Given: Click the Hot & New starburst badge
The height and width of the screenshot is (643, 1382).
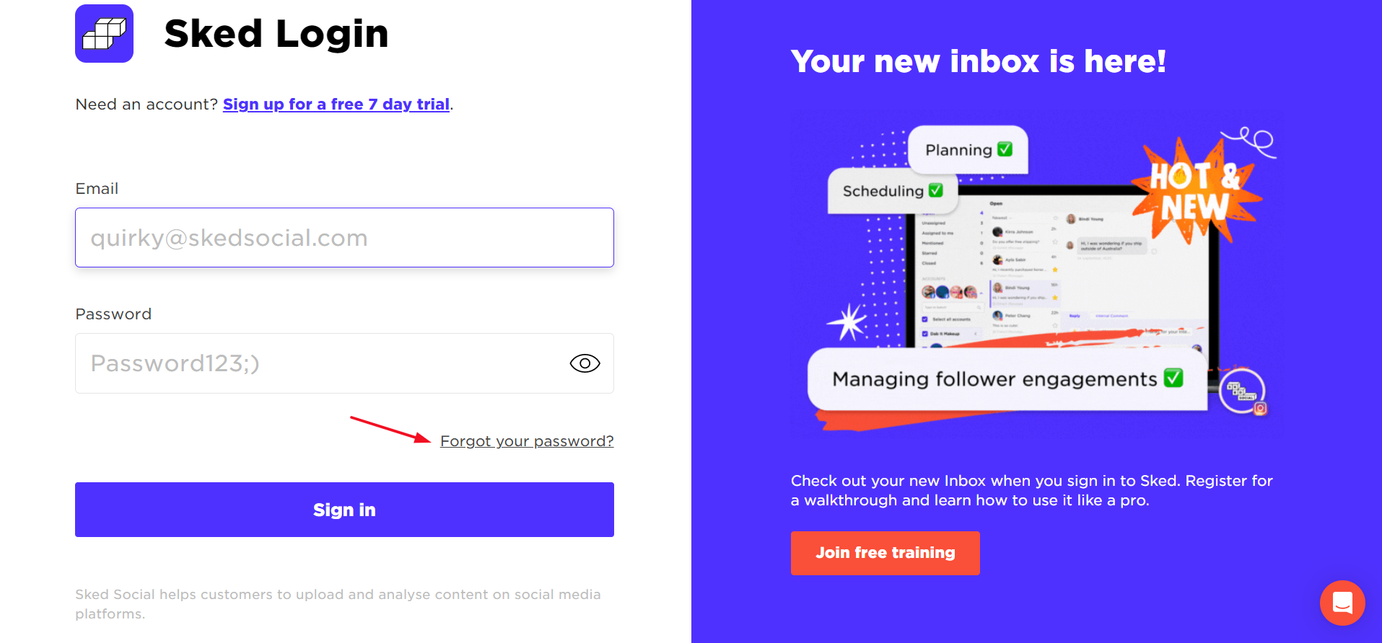Looking at the screenshot, I should pyautogui.click(x=1197, y=190).
